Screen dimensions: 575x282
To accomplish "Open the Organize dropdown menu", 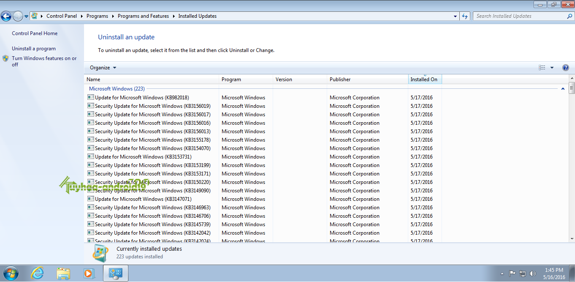I will click(103, 68).
